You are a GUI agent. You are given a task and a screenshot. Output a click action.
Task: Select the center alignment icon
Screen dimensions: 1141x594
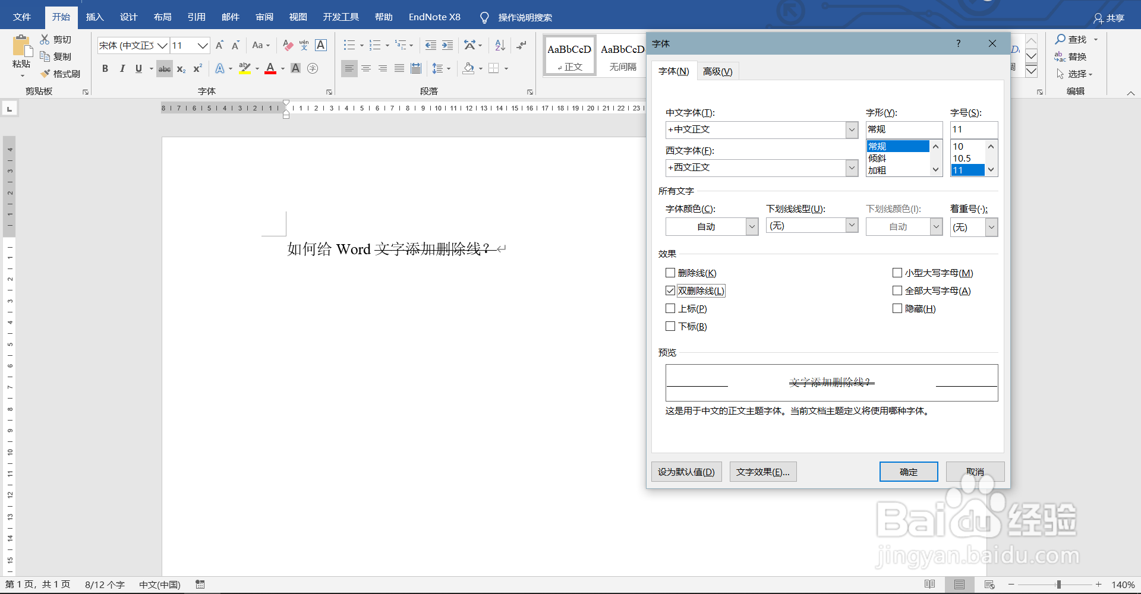366,69
